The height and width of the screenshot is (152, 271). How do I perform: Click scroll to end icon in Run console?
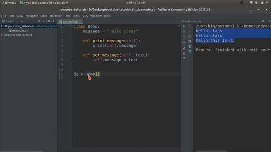pyautogui.click(x=190, y=41)
